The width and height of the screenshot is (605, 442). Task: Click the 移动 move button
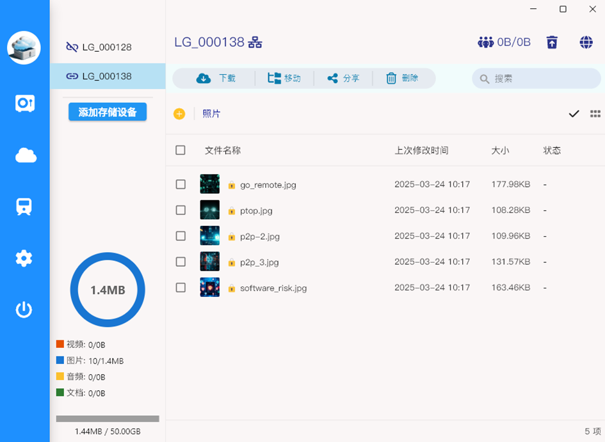(284, 78)
